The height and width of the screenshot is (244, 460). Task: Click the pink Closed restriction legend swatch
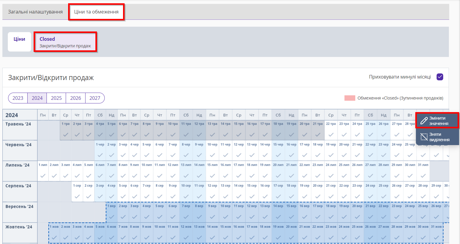(x=350, y=98)
